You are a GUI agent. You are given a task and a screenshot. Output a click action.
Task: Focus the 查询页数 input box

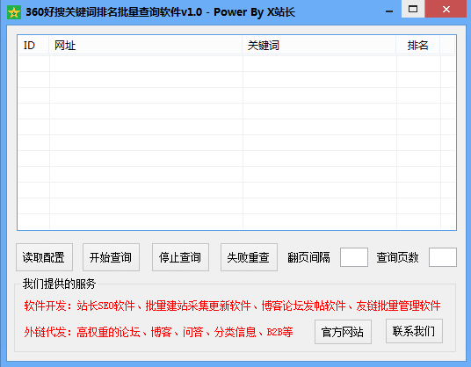click(x=443, y=257)
